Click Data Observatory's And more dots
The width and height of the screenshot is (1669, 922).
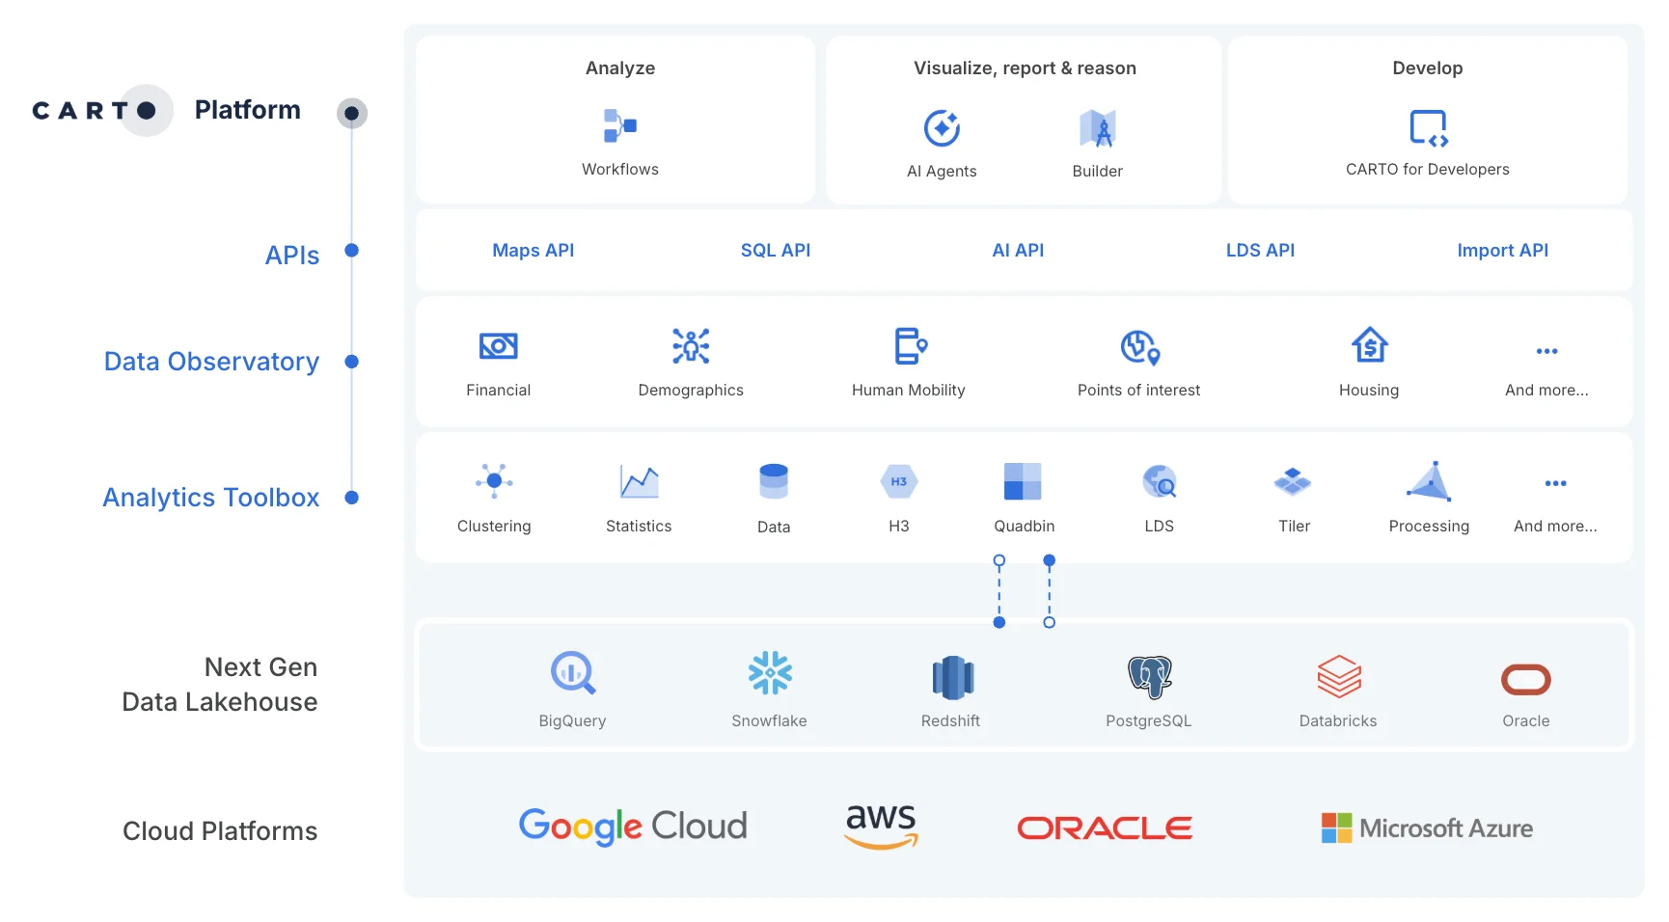pyautogui.click(x=1547, y=351)
